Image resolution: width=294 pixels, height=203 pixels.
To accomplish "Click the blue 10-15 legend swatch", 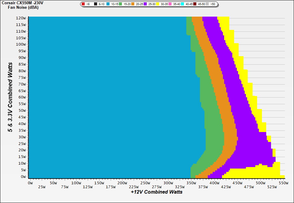I will [x=108, y=4].
